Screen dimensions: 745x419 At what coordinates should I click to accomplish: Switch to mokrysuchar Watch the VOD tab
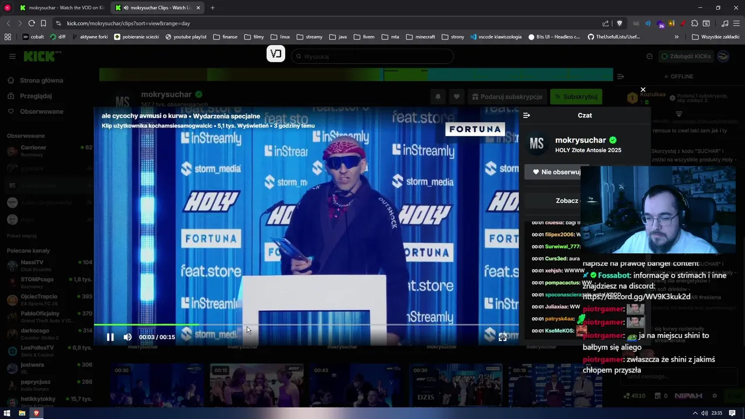tap(61, 8)
